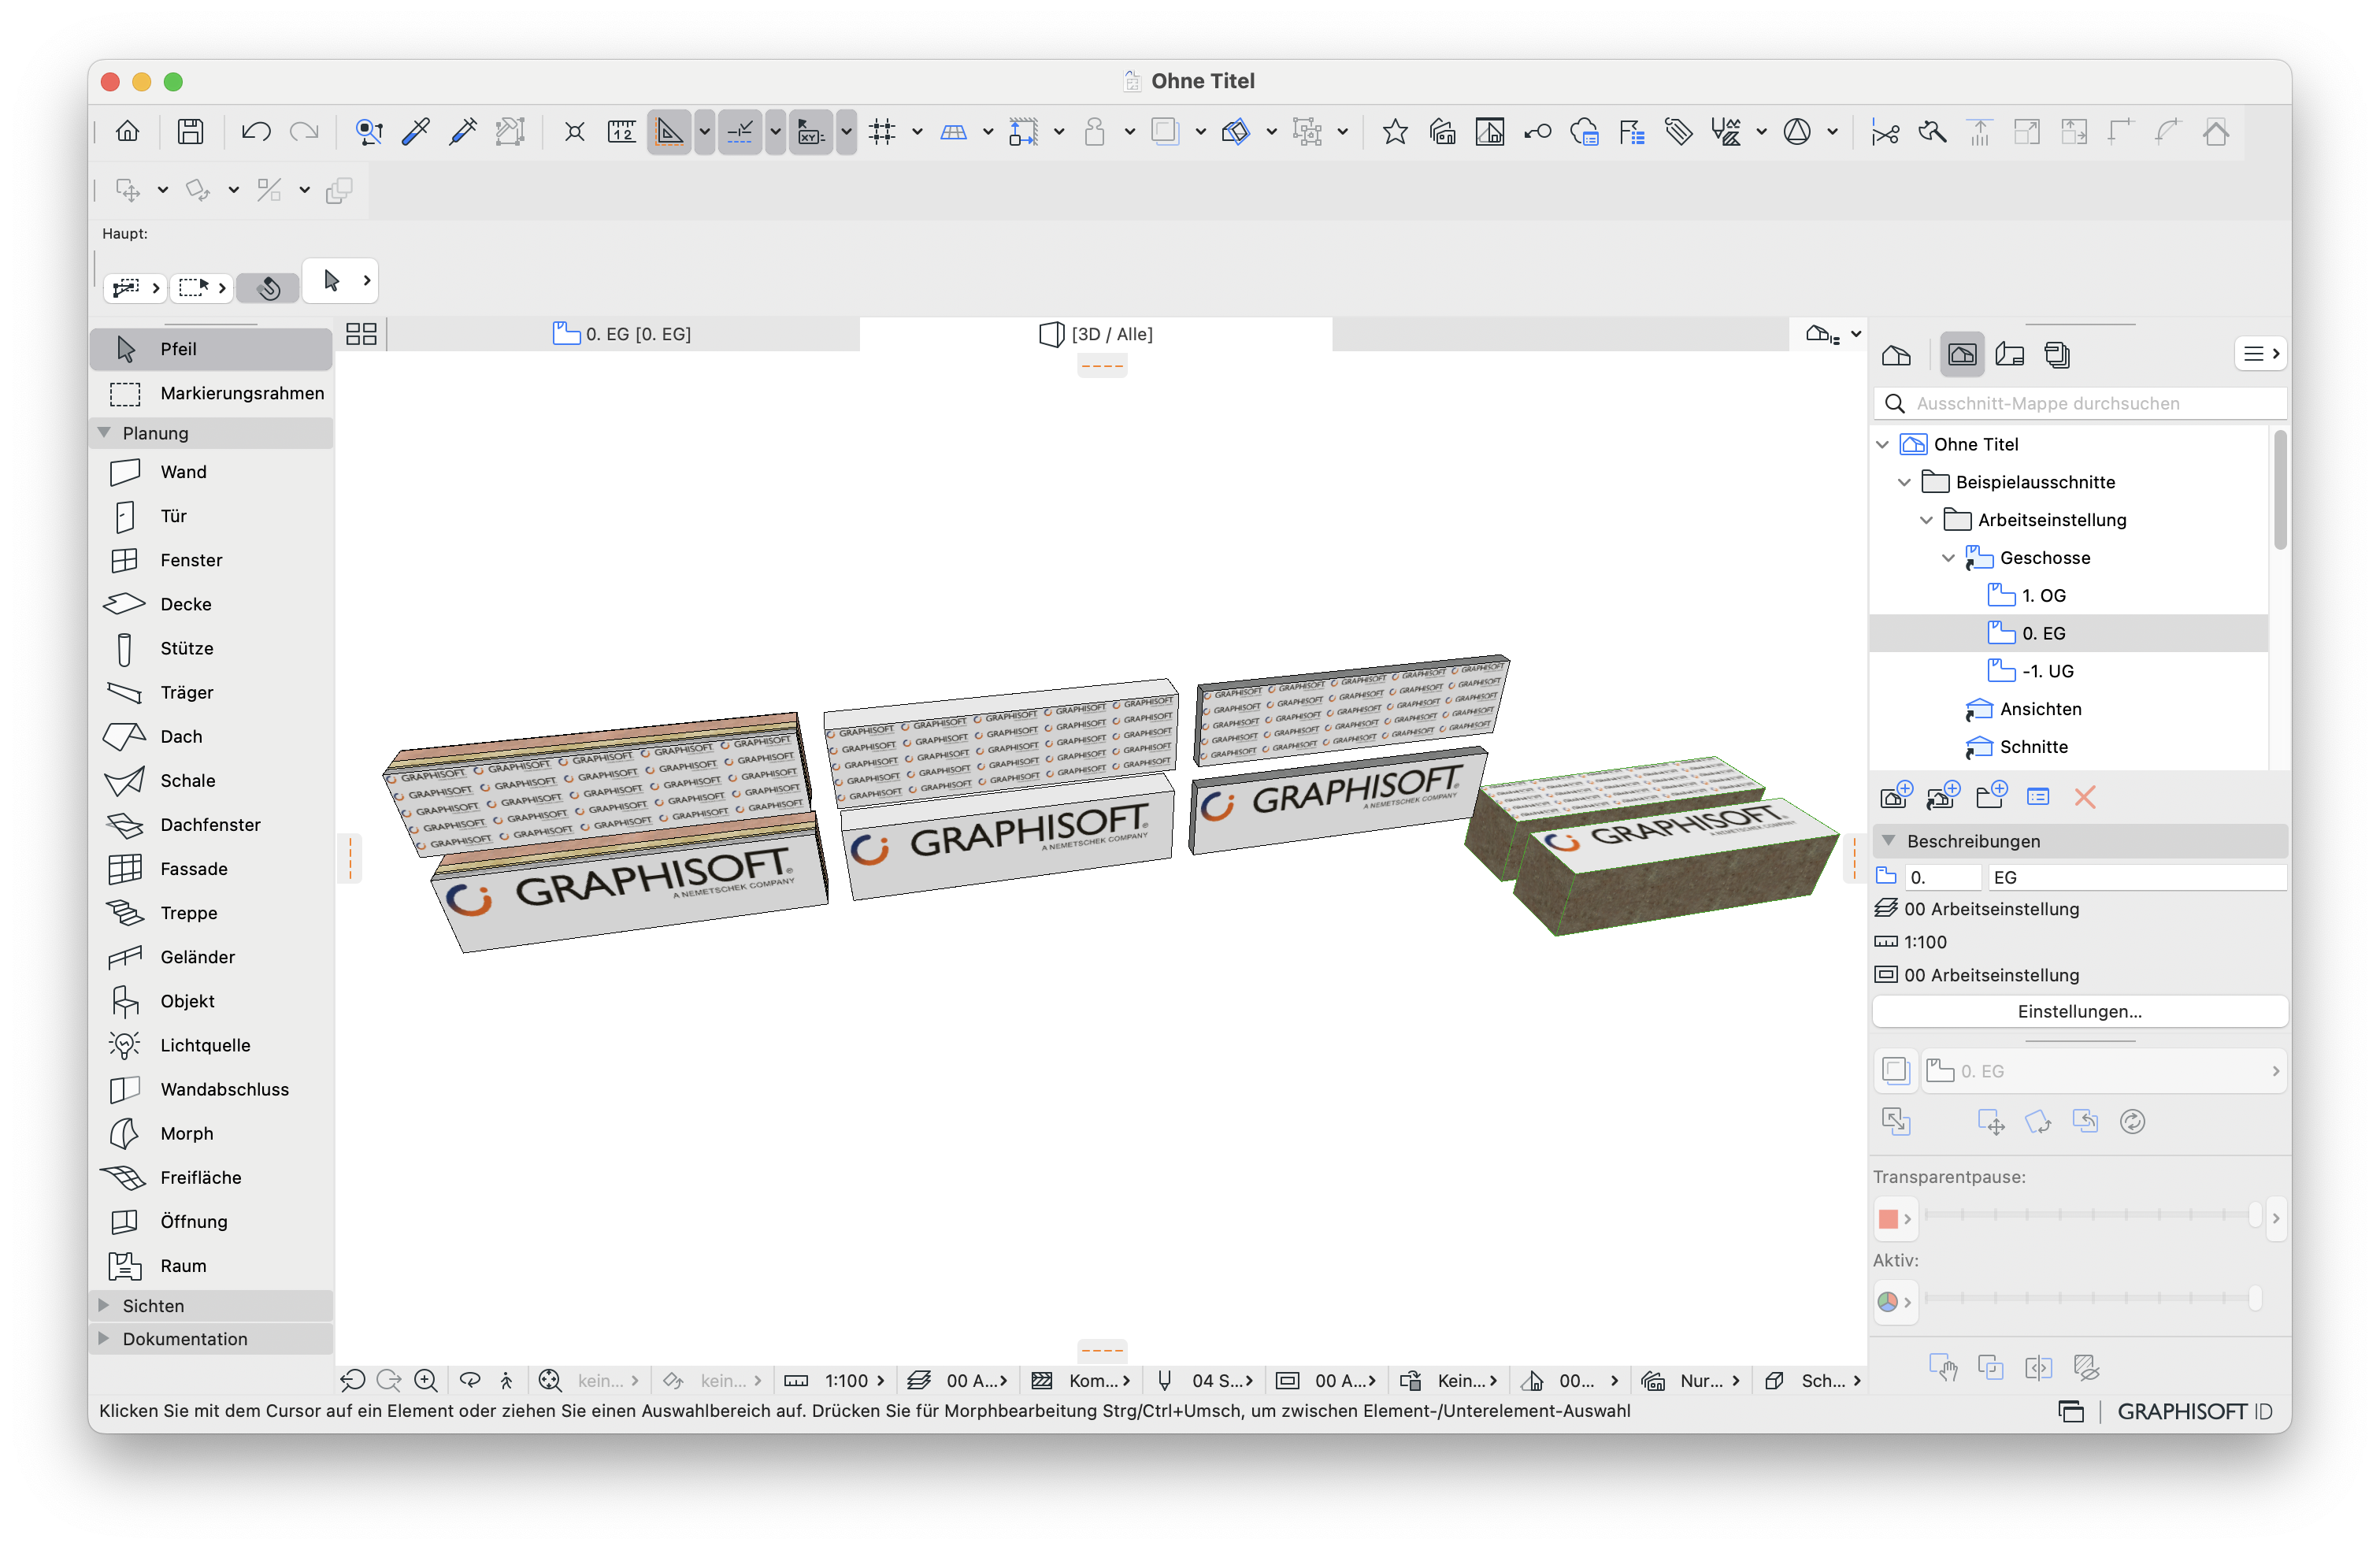Switch navigator to layout book icon
Viewport: 2380px width, 1550px height.
pyautogui.click(x=2010, y=354)
